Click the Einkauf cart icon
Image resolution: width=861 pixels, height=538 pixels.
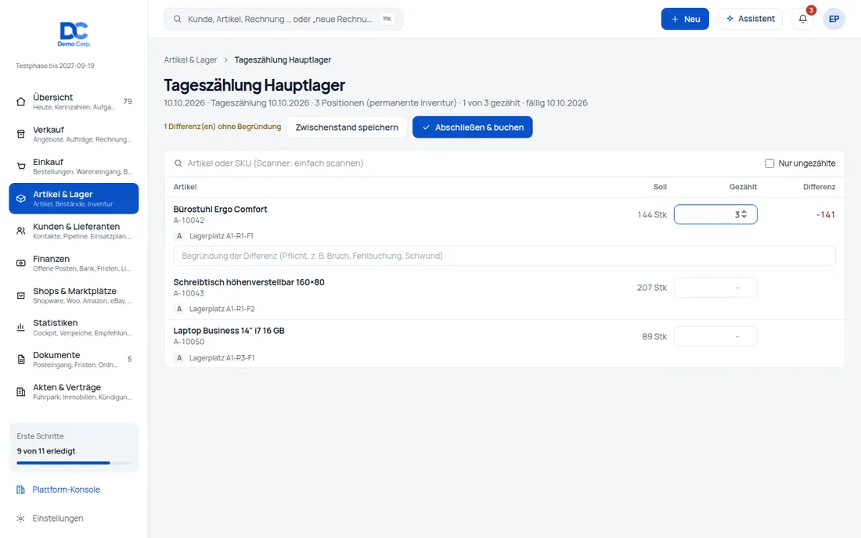[21, 167]
